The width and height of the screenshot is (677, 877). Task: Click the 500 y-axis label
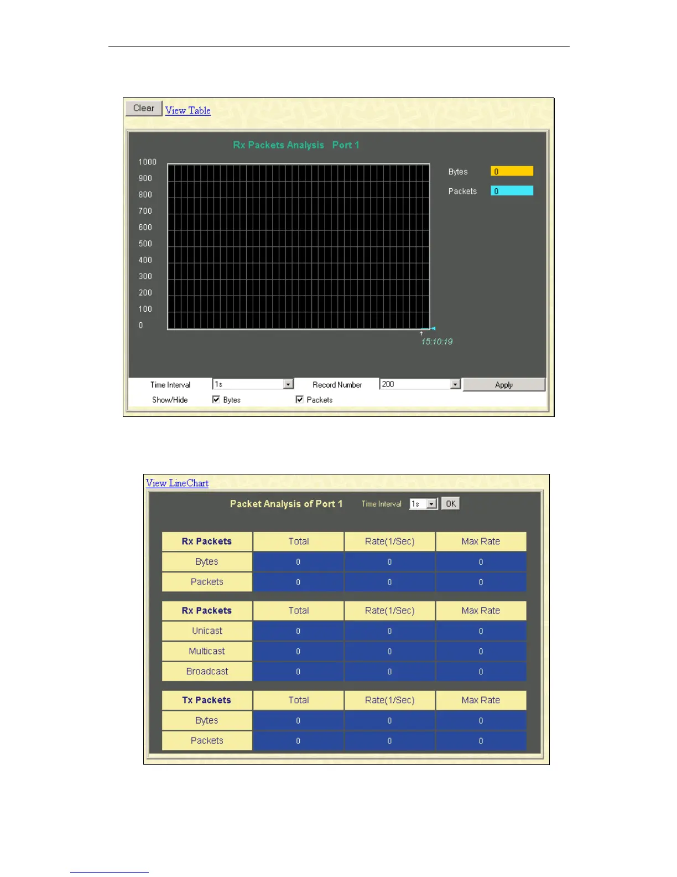pyautogui.click(x=145, y=244)
